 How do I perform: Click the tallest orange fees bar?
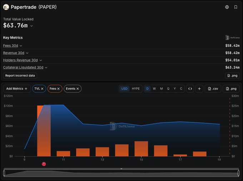44,131
